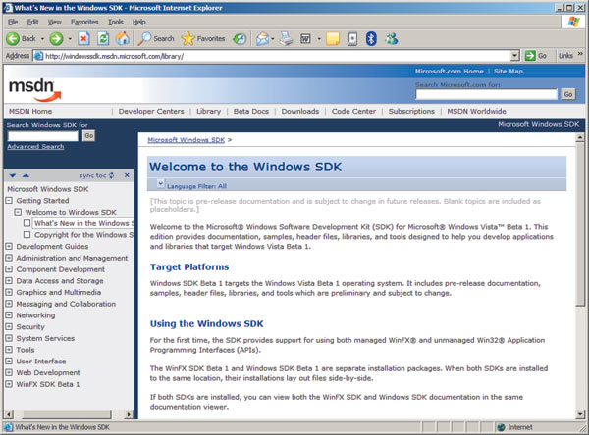The image size is (589, 435).
Task: Click the page icon in address bar
Action: (x=38, y=56)
